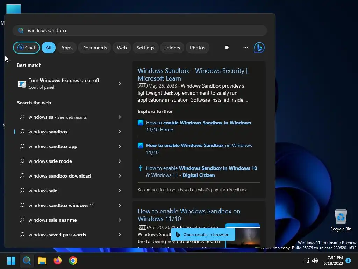Screen dimensions: 358x269
Task: Select the windows sandbox windows 11 suggestion
Action: coord(69,205)
